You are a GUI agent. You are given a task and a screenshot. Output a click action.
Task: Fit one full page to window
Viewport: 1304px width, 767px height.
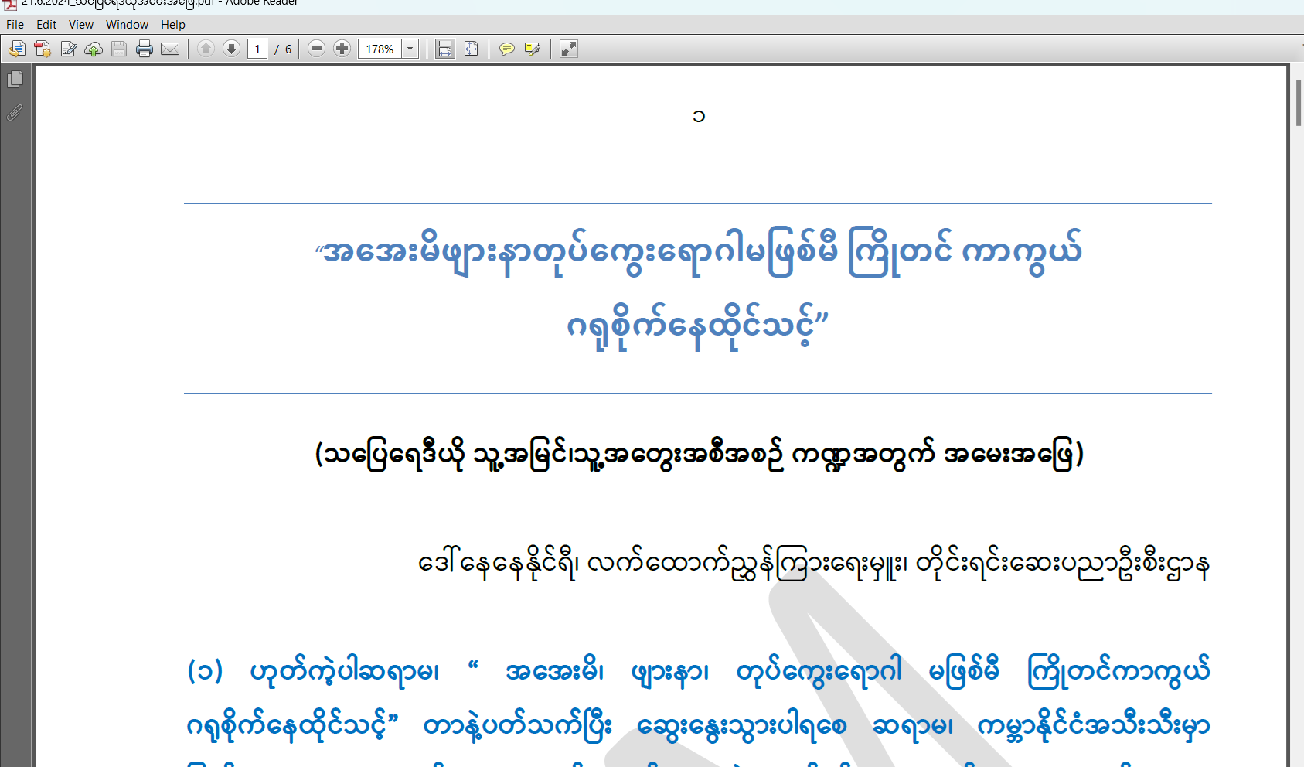(472, 49)
